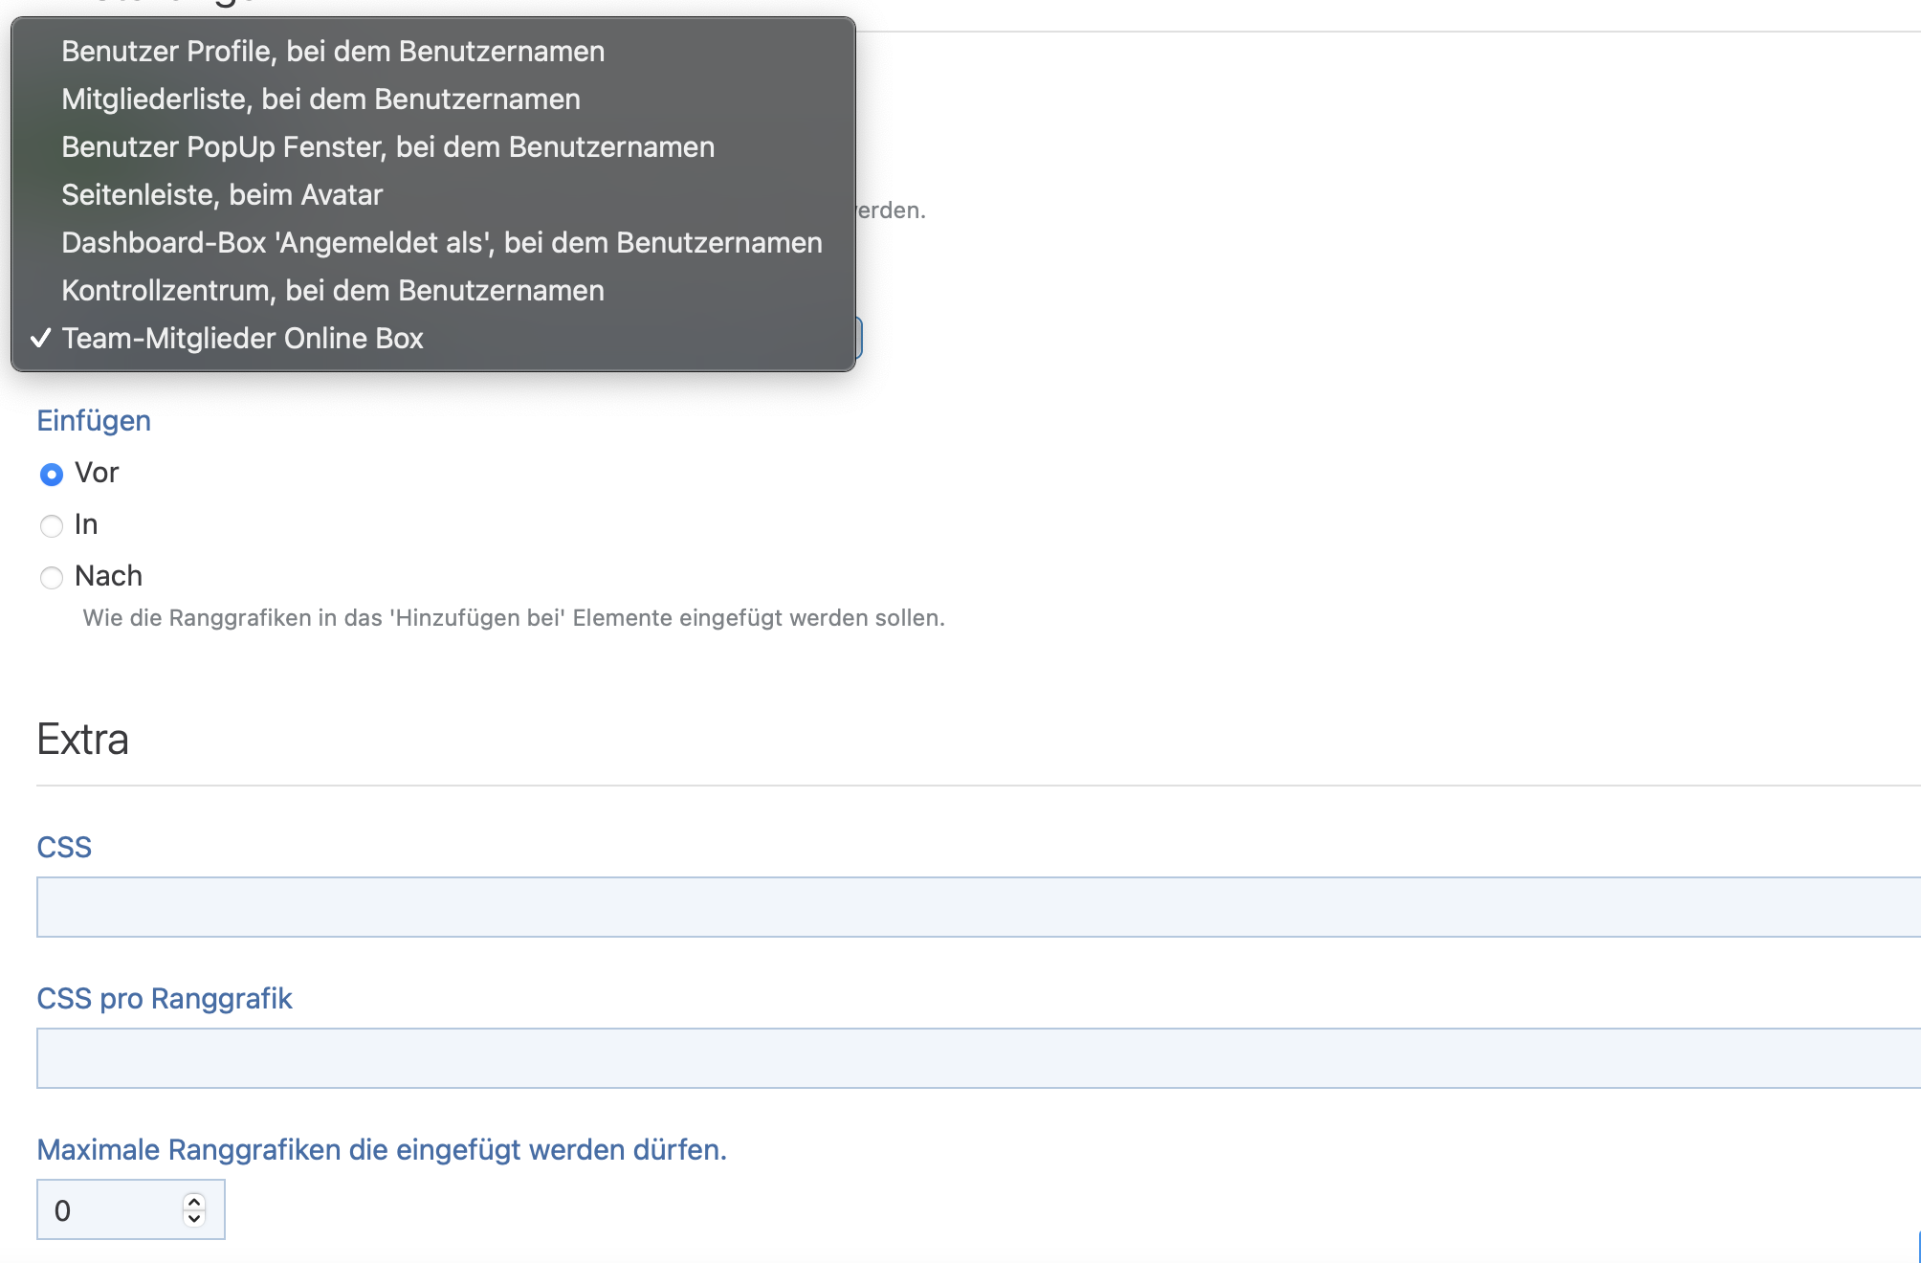Pick 'Benutzer PopUp Fenster' dropdown option

click(x=387, y=147)
